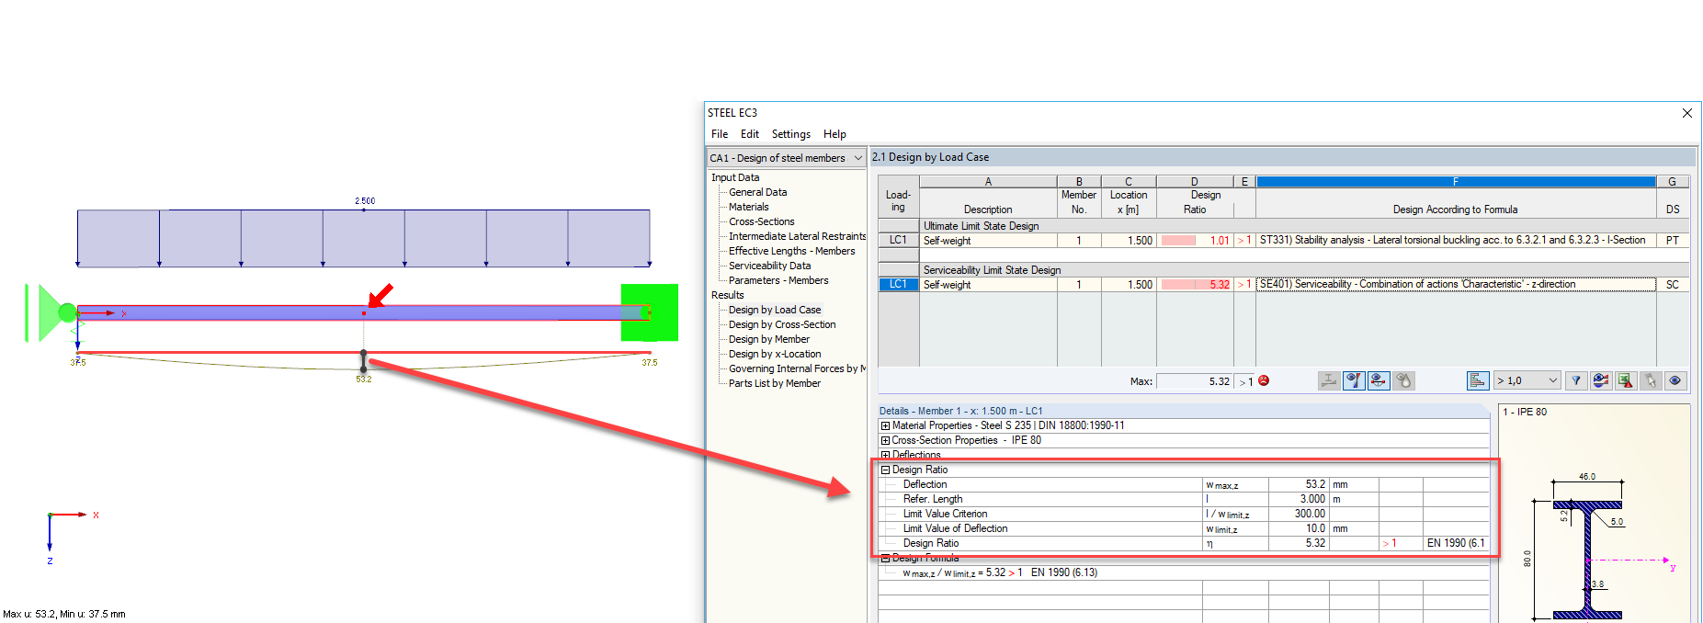The image size is (1703, 623).
Task: Click the red sad-face design failed icon
Action: pyautogui.click(x=1264, y=380)
